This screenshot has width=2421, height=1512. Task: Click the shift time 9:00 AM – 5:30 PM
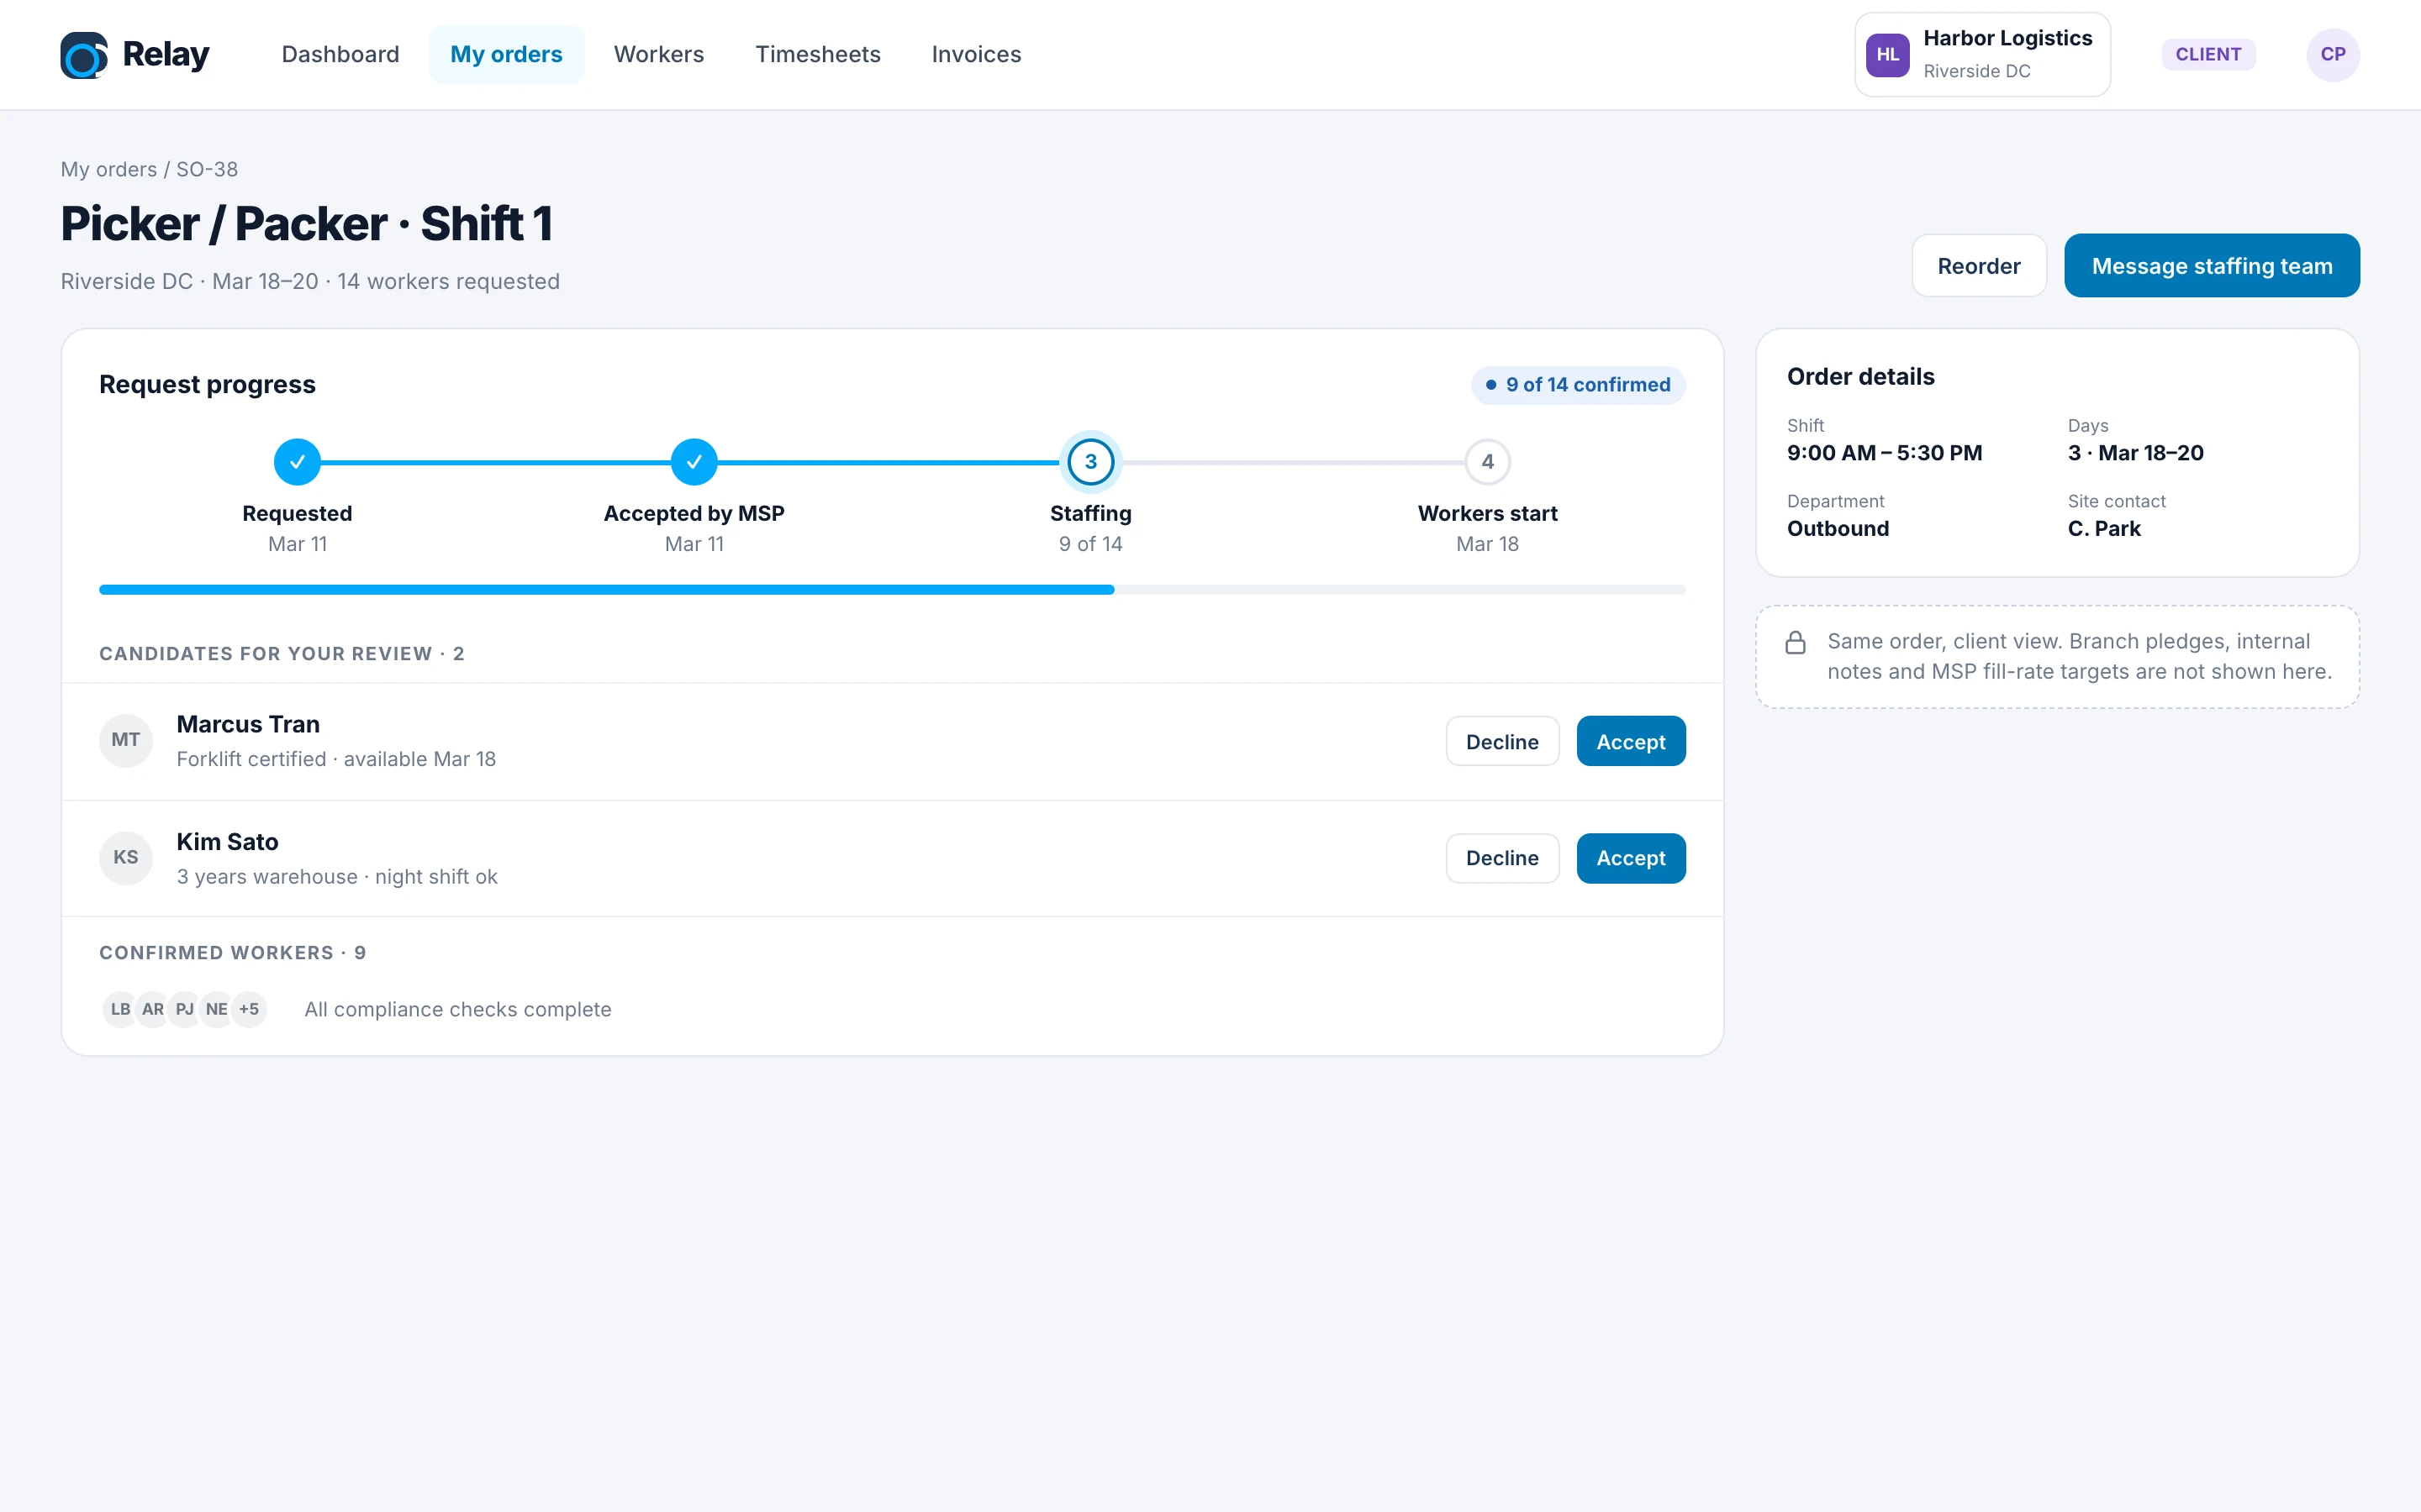[1885, 453]
